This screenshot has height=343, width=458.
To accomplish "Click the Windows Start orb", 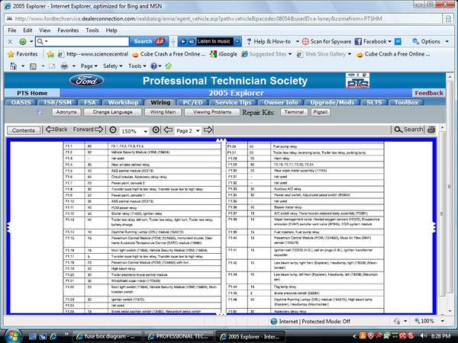I will point(13,335).
